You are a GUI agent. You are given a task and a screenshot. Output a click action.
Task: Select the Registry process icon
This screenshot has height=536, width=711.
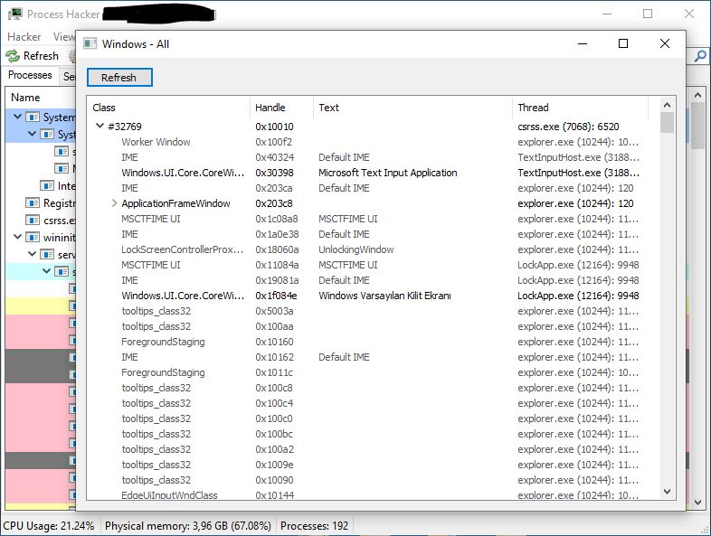[33, 203]
